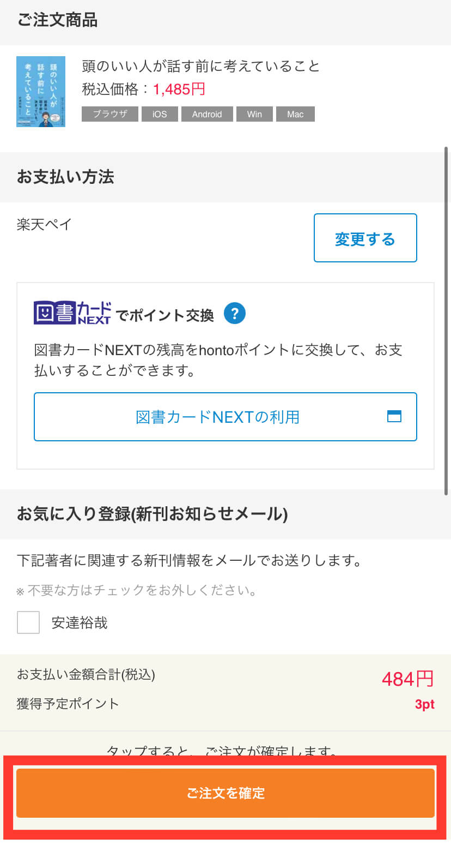Select the Mac platform badge

tap(295, 114)
